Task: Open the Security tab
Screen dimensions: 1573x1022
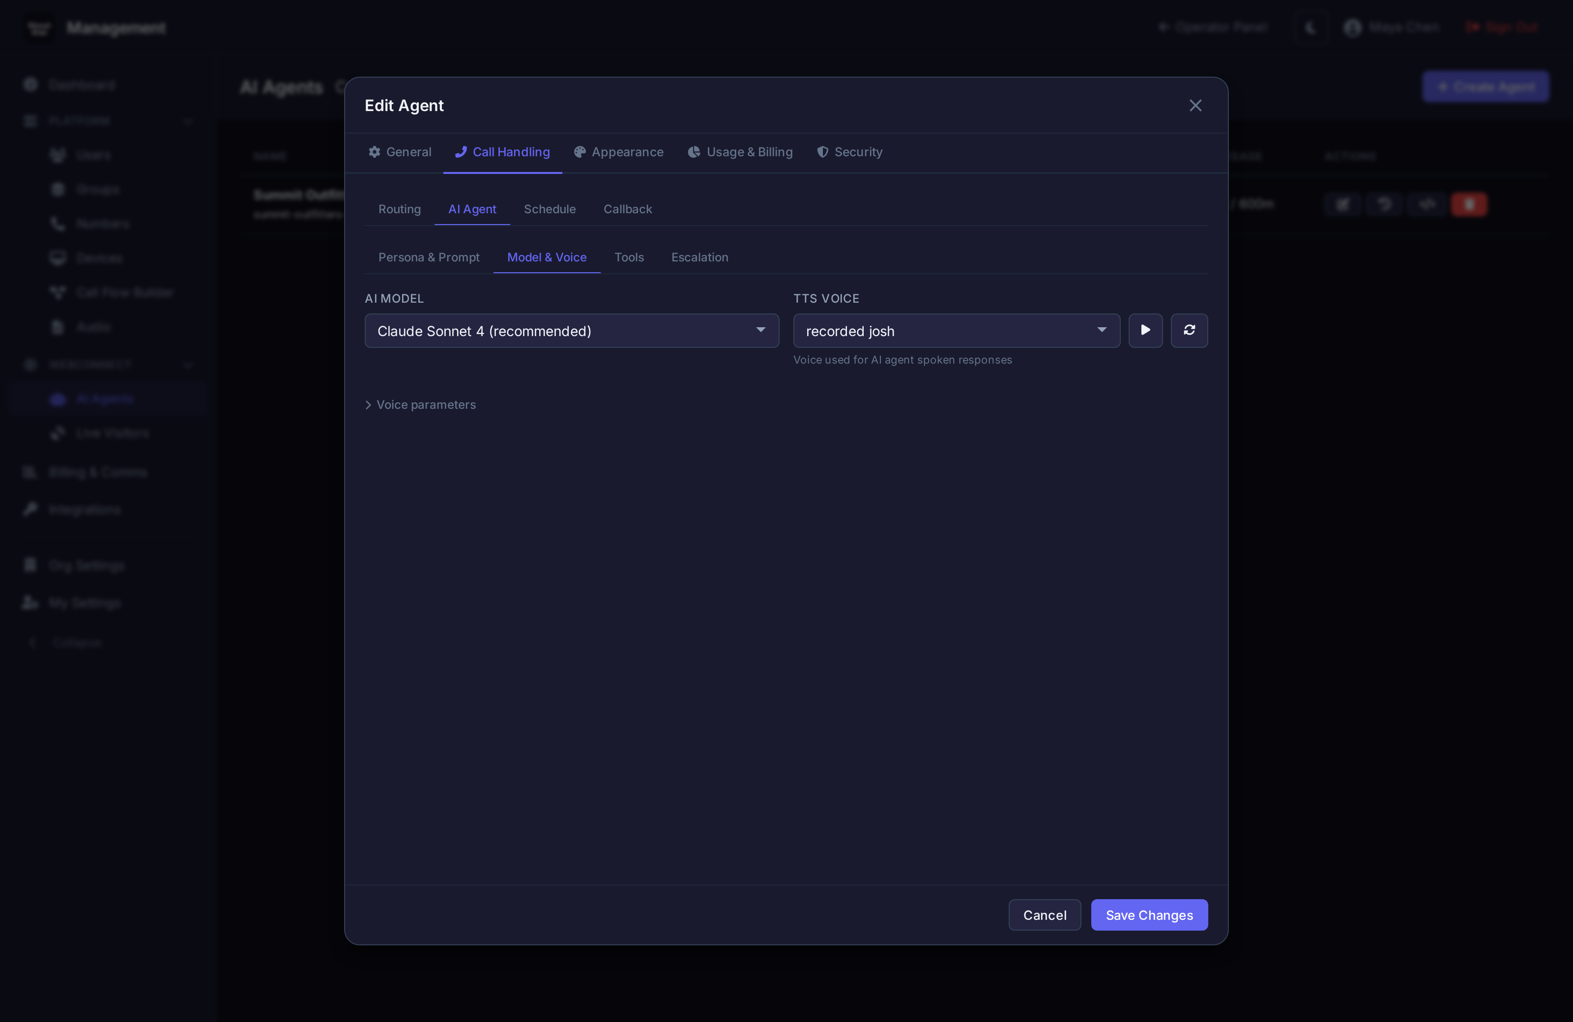Action: (850, 152)
